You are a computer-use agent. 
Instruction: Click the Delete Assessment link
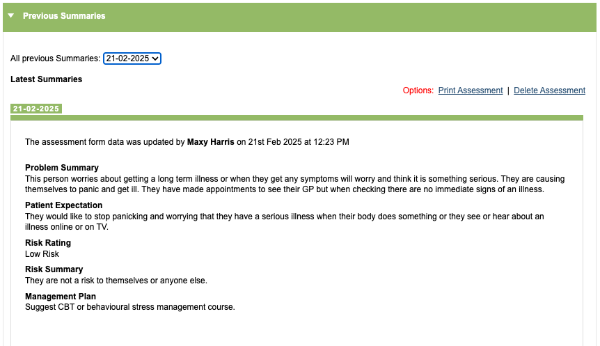[x=549, y=91]
